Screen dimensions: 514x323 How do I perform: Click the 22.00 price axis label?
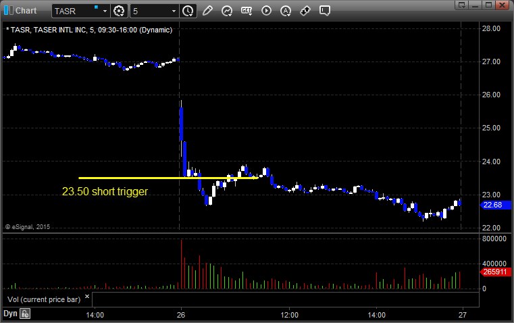(x=491, y=228)
